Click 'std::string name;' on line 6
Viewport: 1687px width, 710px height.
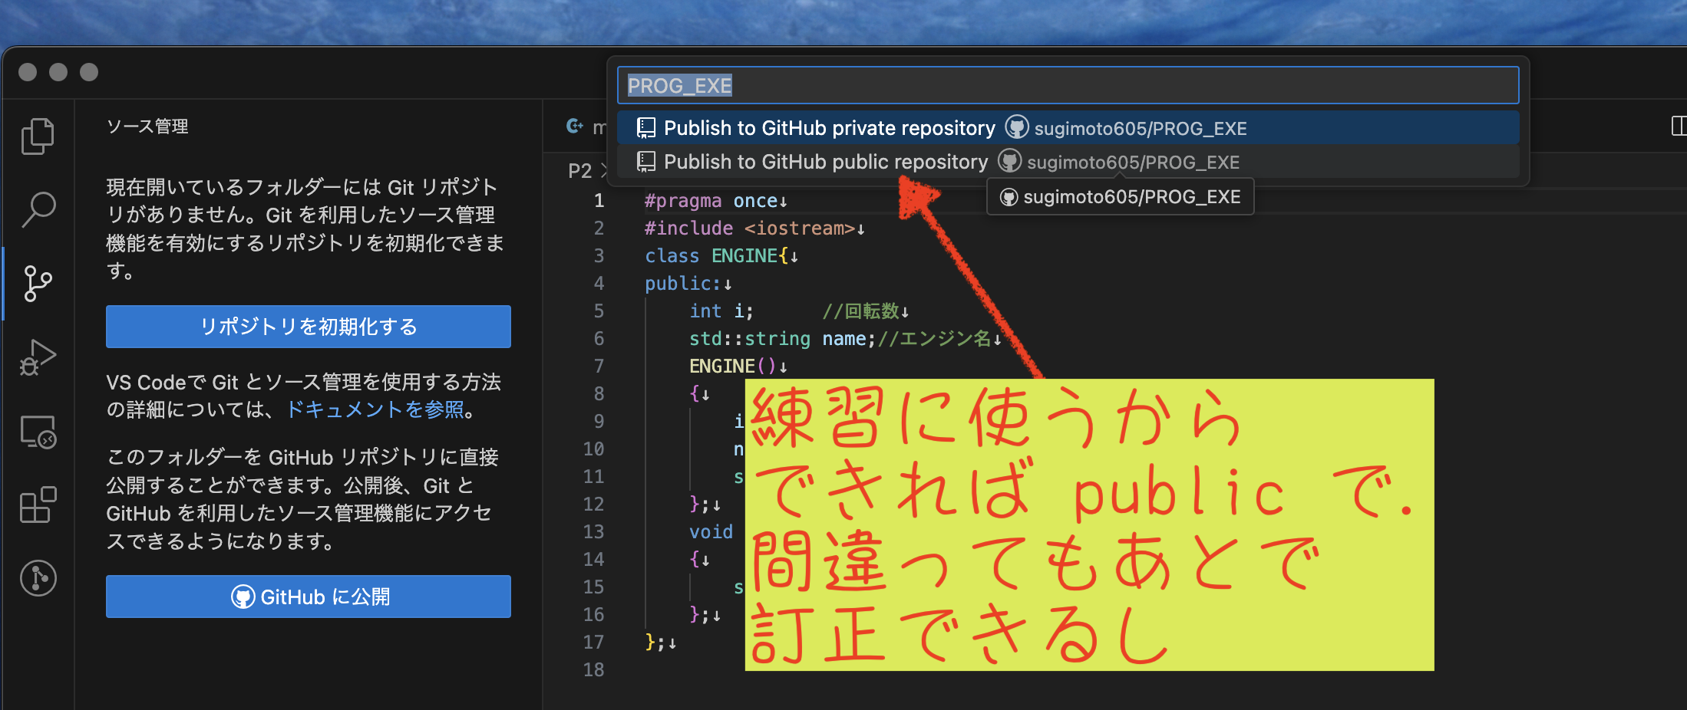(x=782, y=339)
